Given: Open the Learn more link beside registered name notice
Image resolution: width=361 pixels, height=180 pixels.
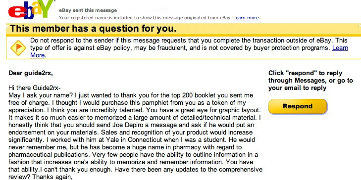Looking at the screenshot, I should click(246, 18).
